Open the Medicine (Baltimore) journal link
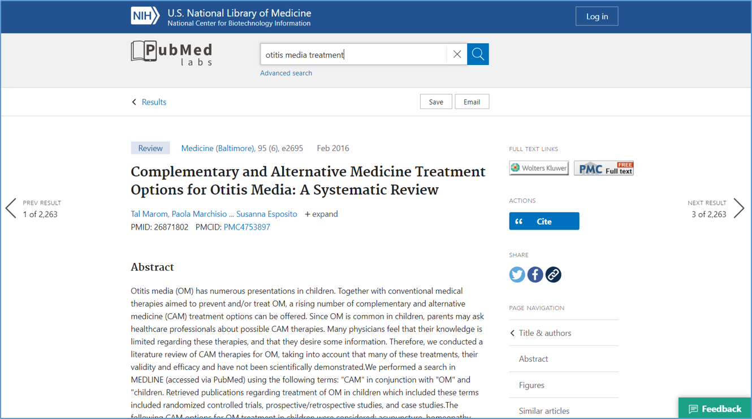The height and width of the screenshot is (419, 752). tap(218, 148)
